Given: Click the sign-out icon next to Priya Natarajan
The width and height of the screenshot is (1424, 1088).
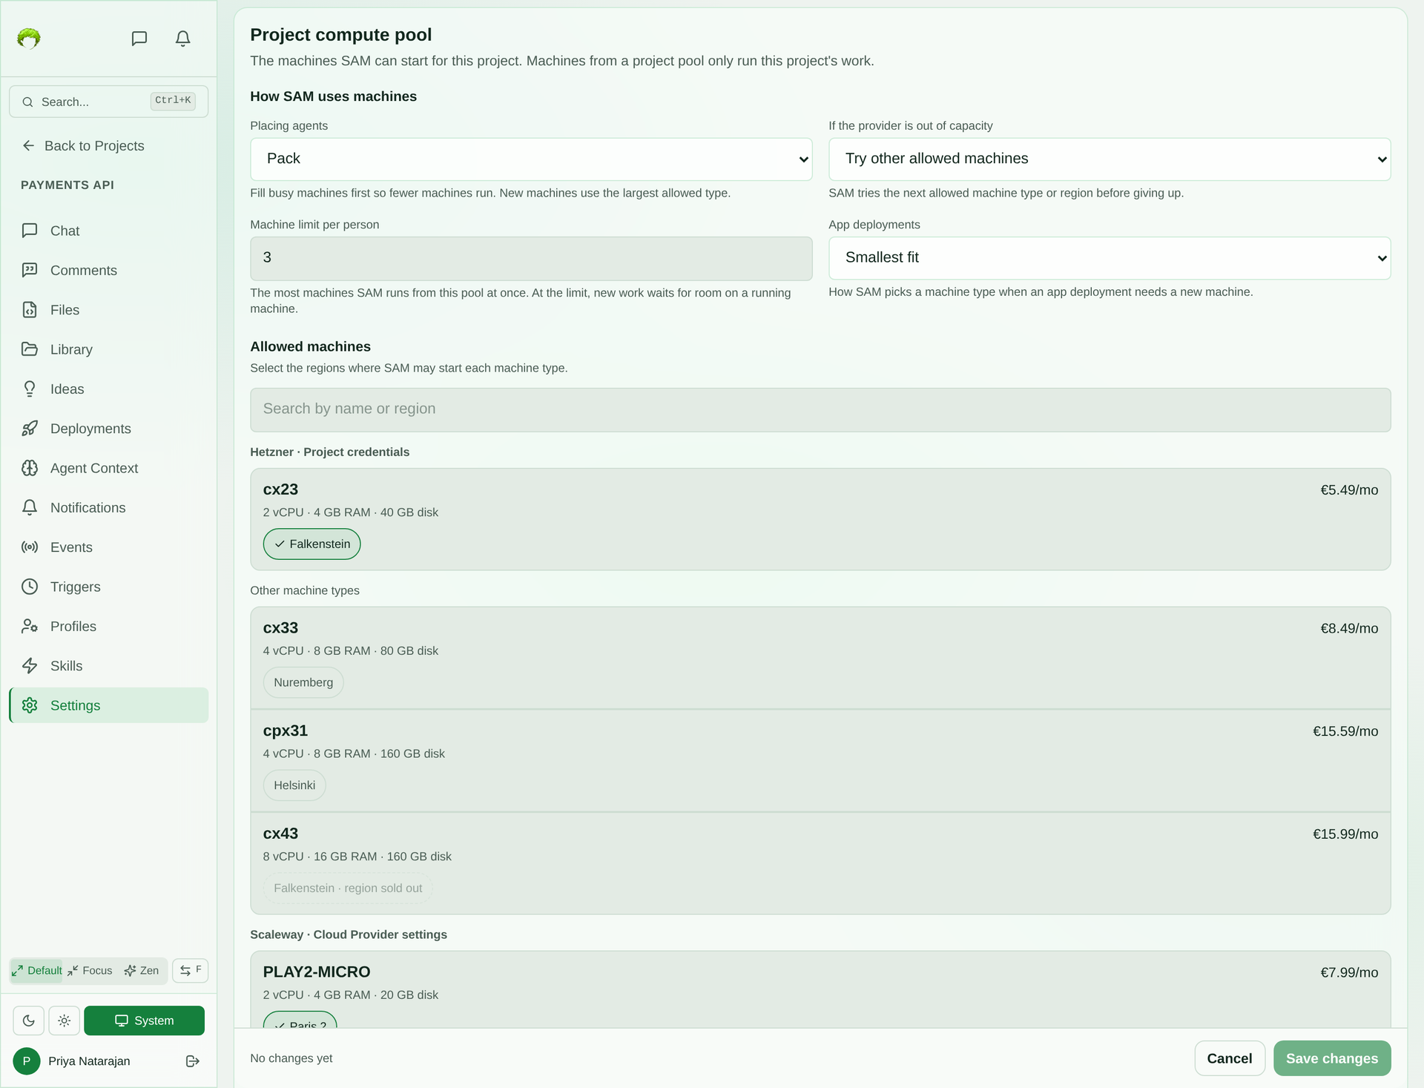Looking at the screenshot, I should 193,1061.
